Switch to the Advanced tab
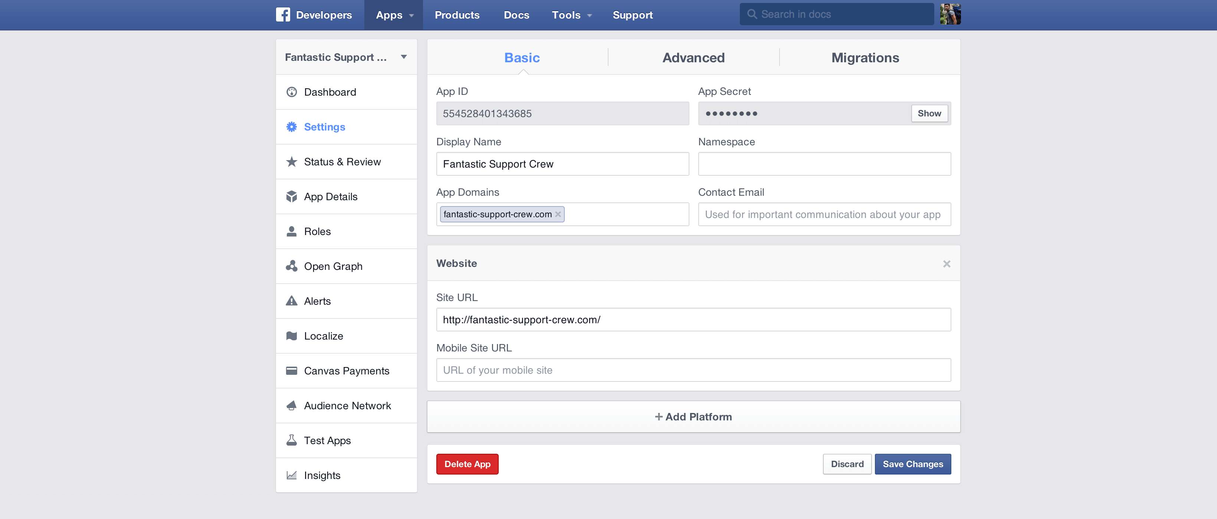This screenshot has height=519, width=1217. point(693,57)
